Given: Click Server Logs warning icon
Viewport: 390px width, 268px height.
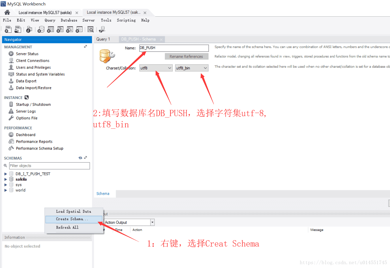Looking at the screenshot, I should pos(11,111).
